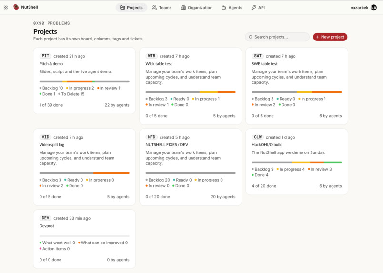Image resolution: width=383 pixels, height=273 pixels.
Task: Click 'The NutShell app we demo on Sunday.'
Action: (289, 152)
